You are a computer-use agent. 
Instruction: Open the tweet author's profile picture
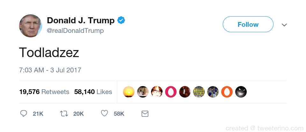point(31,26)
